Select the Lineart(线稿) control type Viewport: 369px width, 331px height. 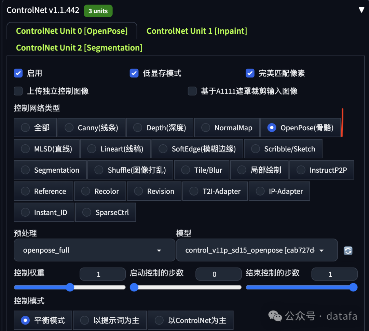click(x=115, y=149)
